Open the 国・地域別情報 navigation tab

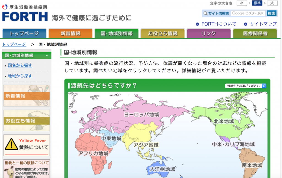pos(117,34)
